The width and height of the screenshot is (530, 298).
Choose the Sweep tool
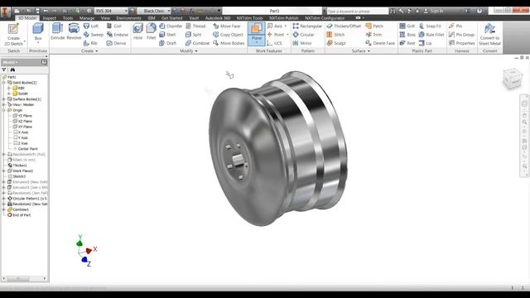pos(93,35)
